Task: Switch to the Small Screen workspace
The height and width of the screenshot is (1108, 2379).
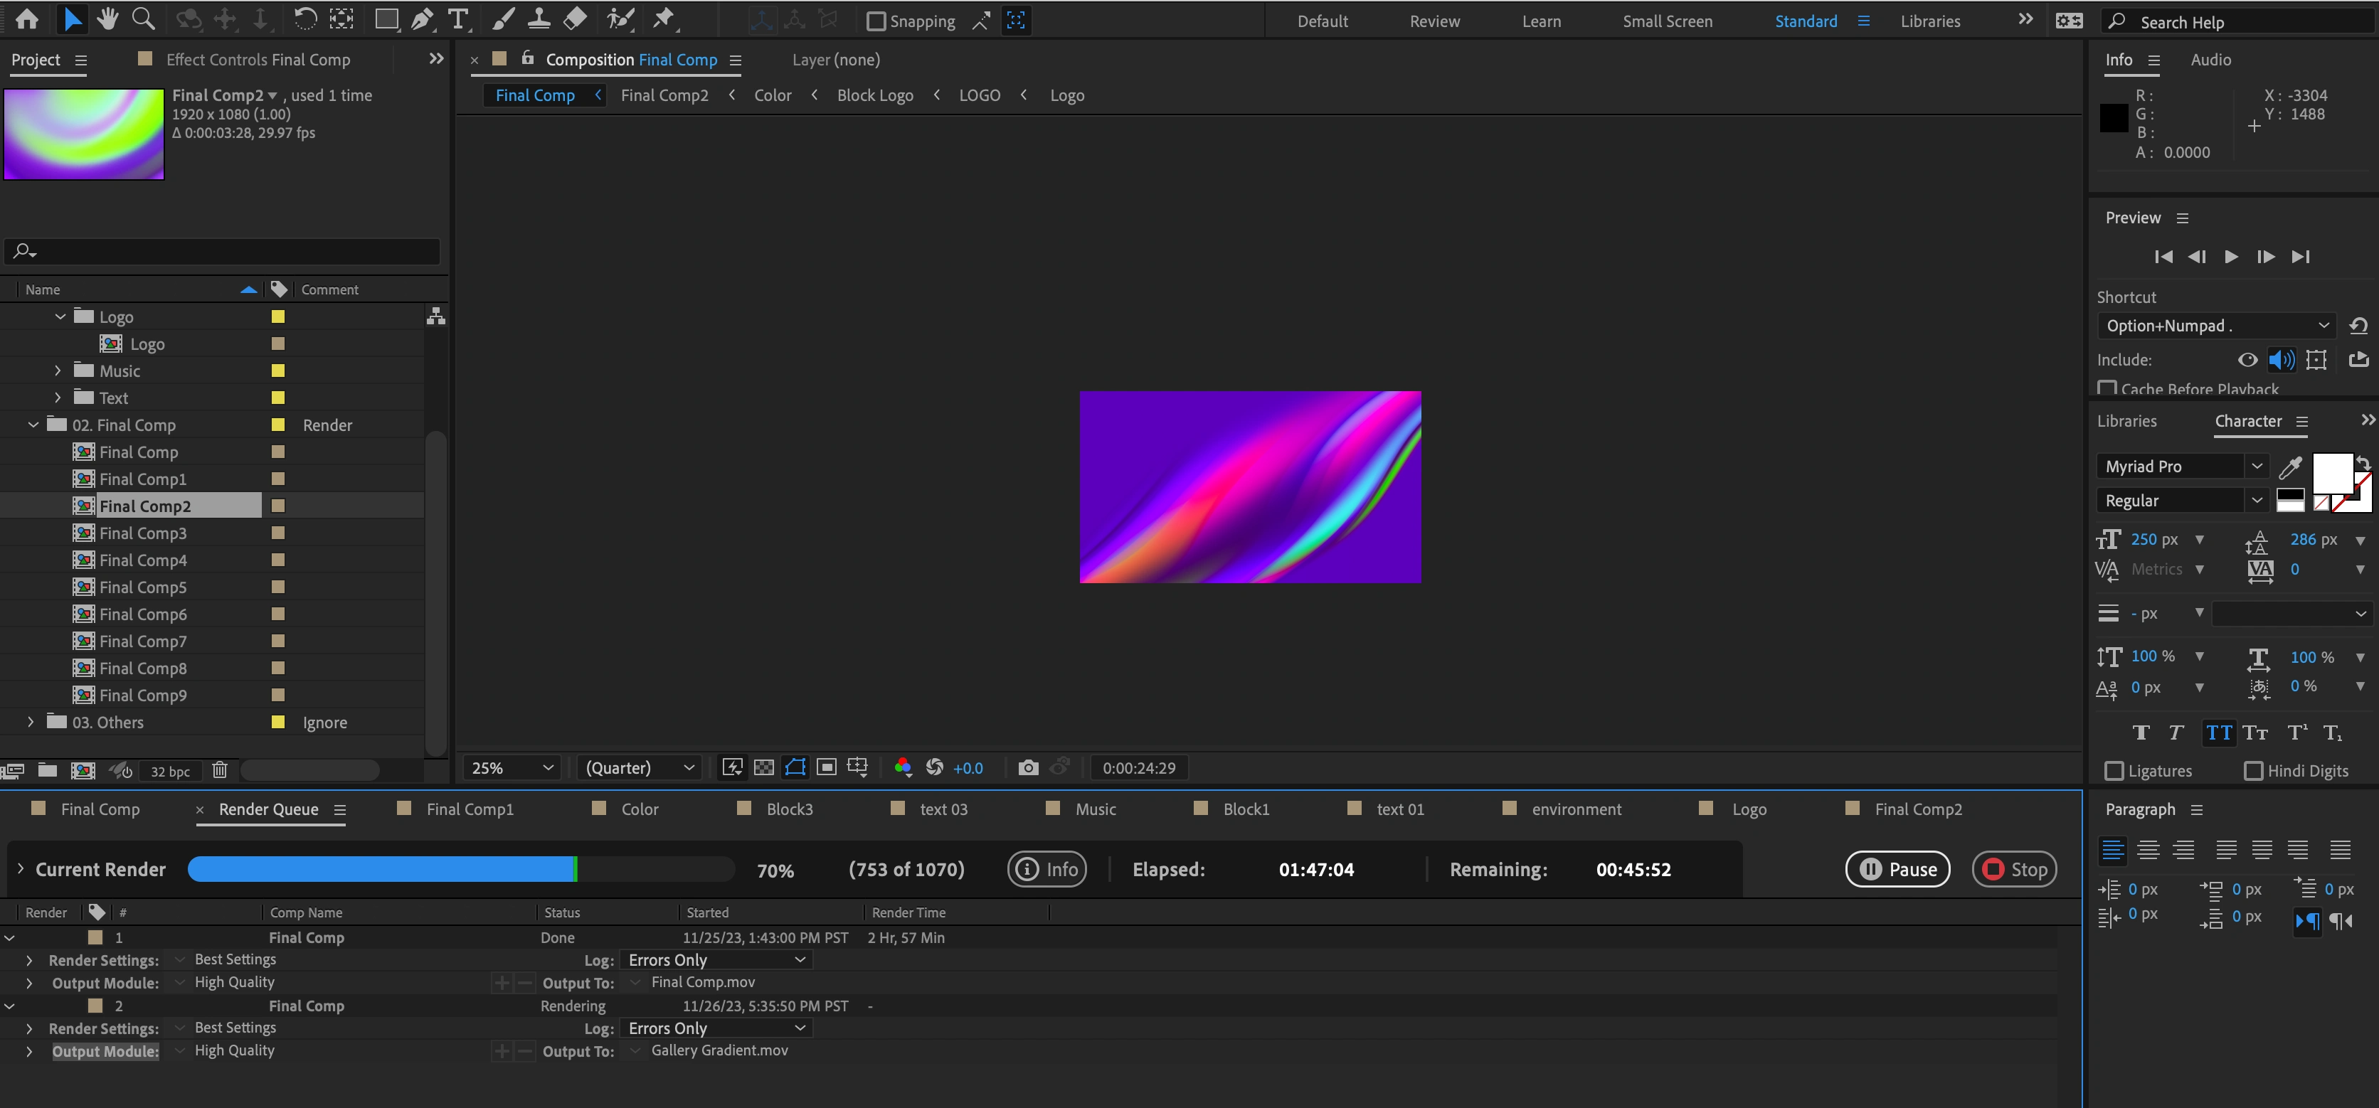Action: (1667, 21)
